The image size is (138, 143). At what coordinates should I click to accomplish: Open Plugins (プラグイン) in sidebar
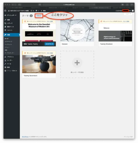[12, 57]
